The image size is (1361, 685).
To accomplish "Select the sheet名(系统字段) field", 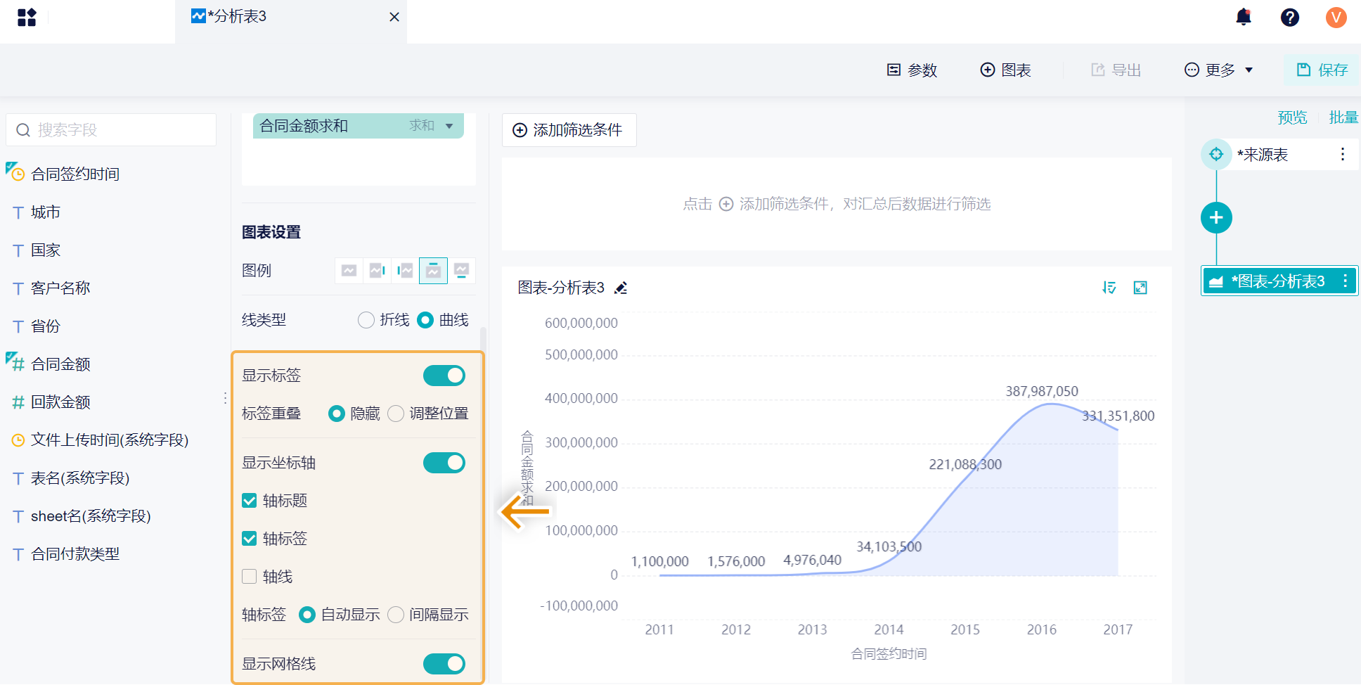I will pyautogui.click(x=91, y=516).
